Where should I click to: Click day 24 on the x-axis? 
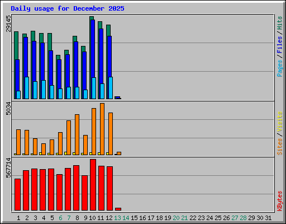(x=209, y=218)
